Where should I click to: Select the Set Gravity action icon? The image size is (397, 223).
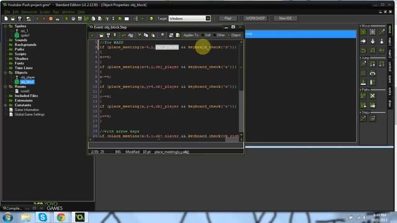(382, 42)
